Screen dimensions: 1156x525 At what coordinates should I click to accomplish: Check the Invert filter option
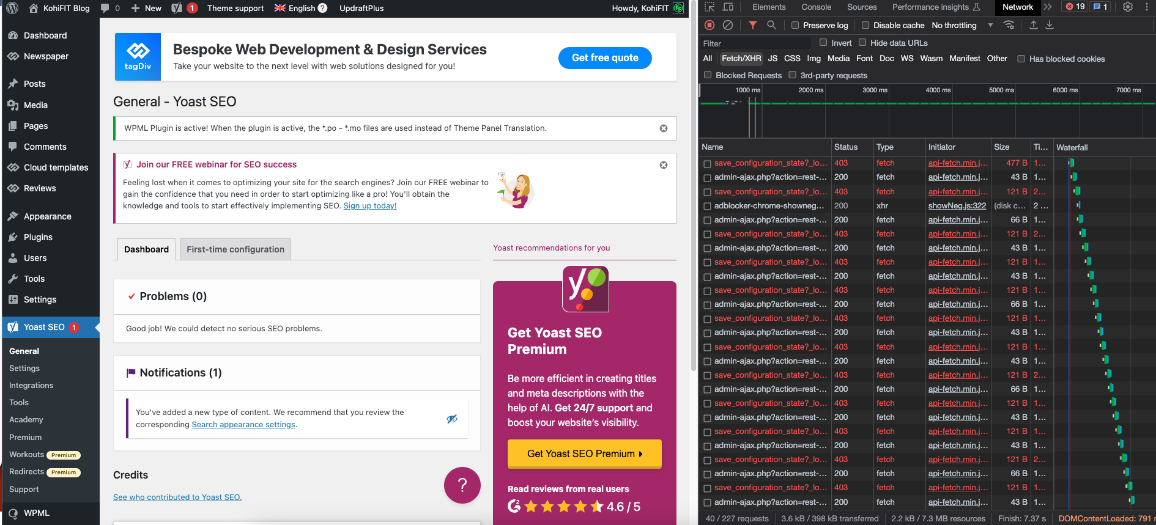point(823,43)
